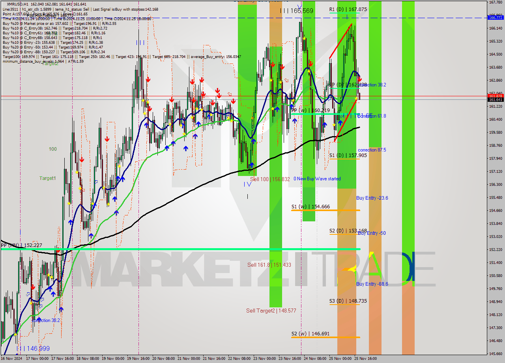505x363 pixels.
Task: Click the 'PP (D) | 162.338' pivot label
Action: point(348,85)
